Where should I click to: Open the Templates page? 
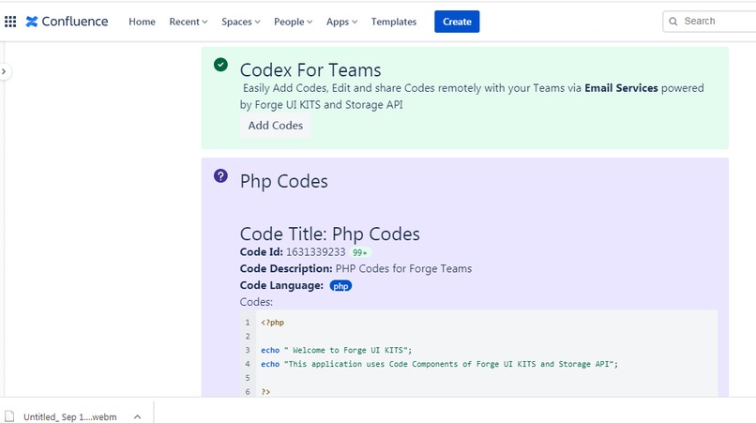pos(393,22)
